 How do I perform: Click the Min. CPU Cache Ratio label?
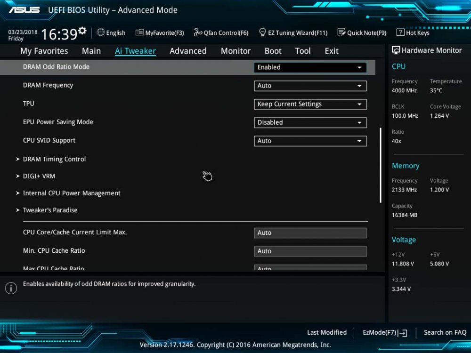pos(54,250)
